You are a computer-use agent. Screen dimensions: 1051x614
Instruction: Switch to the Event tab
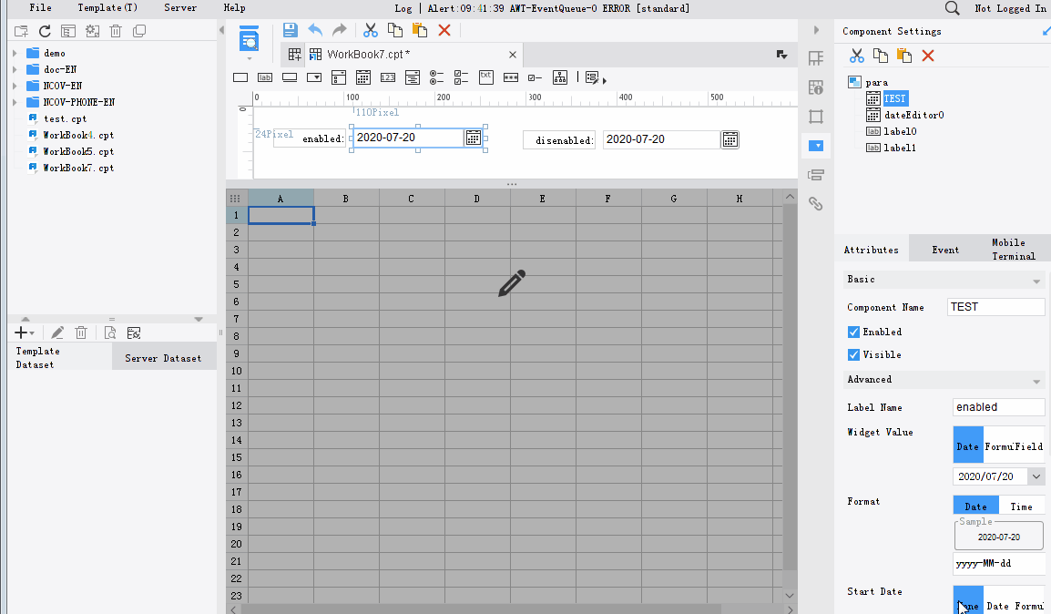point(945,250)
